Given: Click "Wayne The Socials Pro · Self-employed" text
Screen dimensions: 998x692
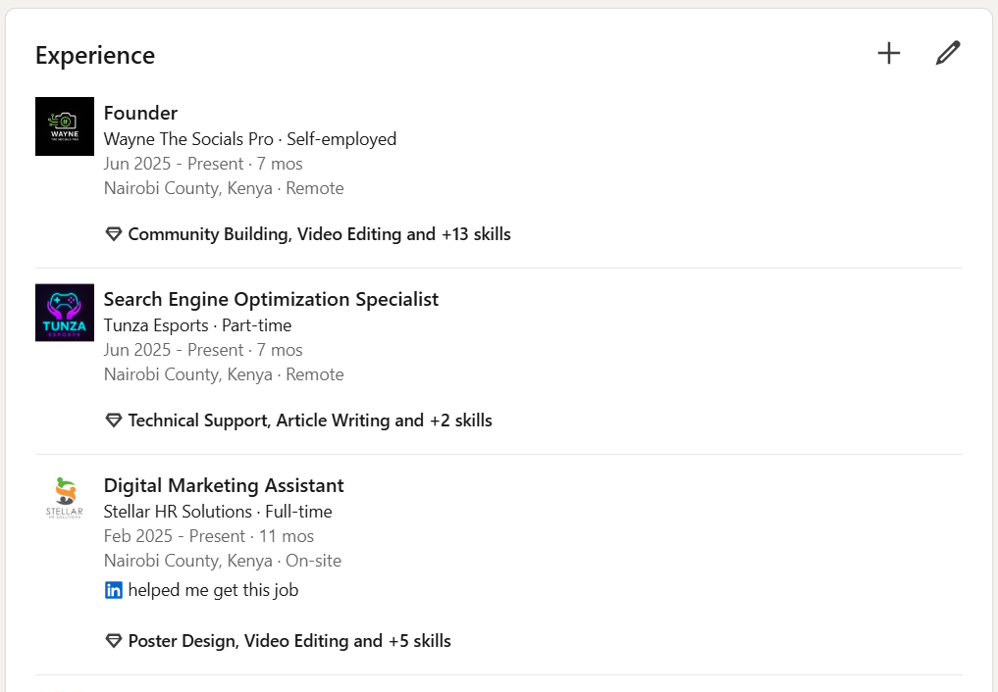Looking at the screenshot, I should [250, 139].
